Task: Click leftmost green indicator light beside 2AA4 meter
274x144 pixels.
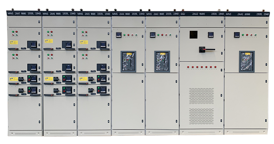Action: tap(125, 35)
